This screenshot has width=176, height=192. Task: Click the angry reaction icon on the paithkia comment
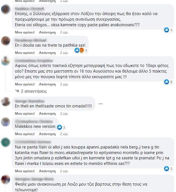[81, 50]
